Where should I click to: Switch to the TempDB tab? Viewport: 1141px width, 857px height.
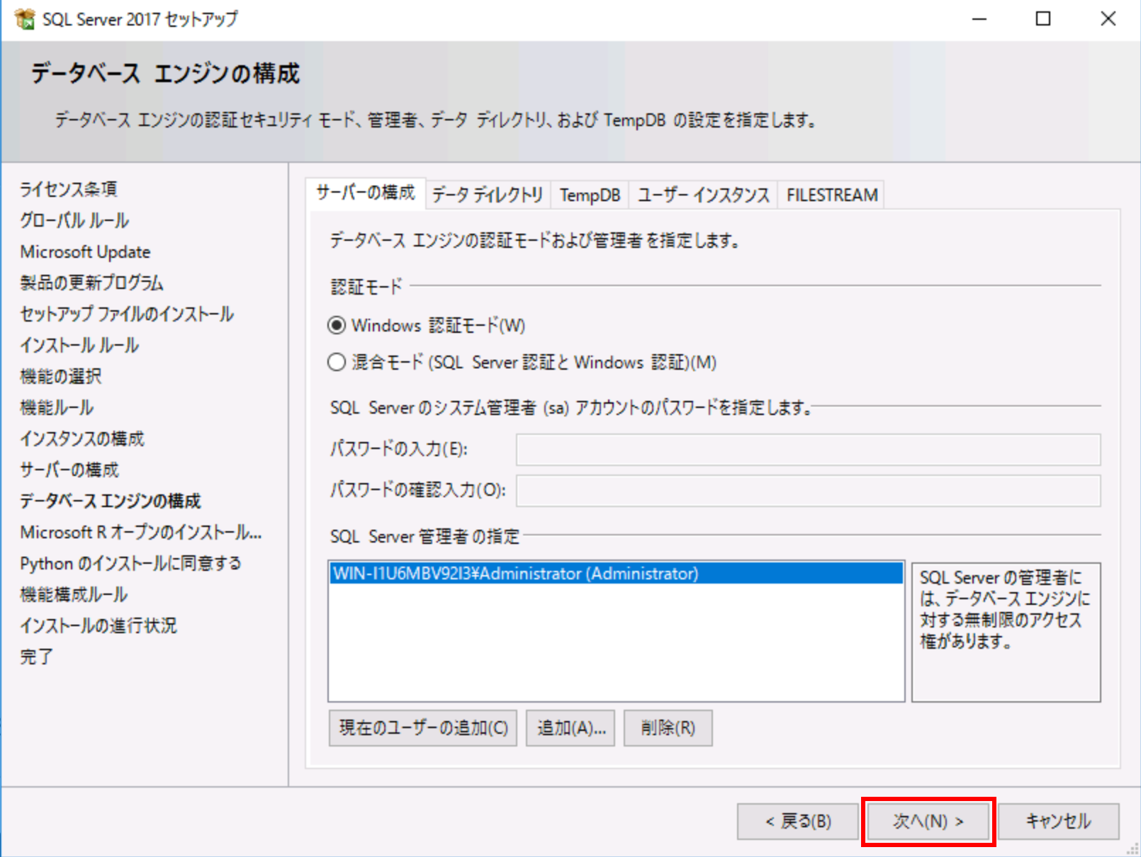point(590,195)
